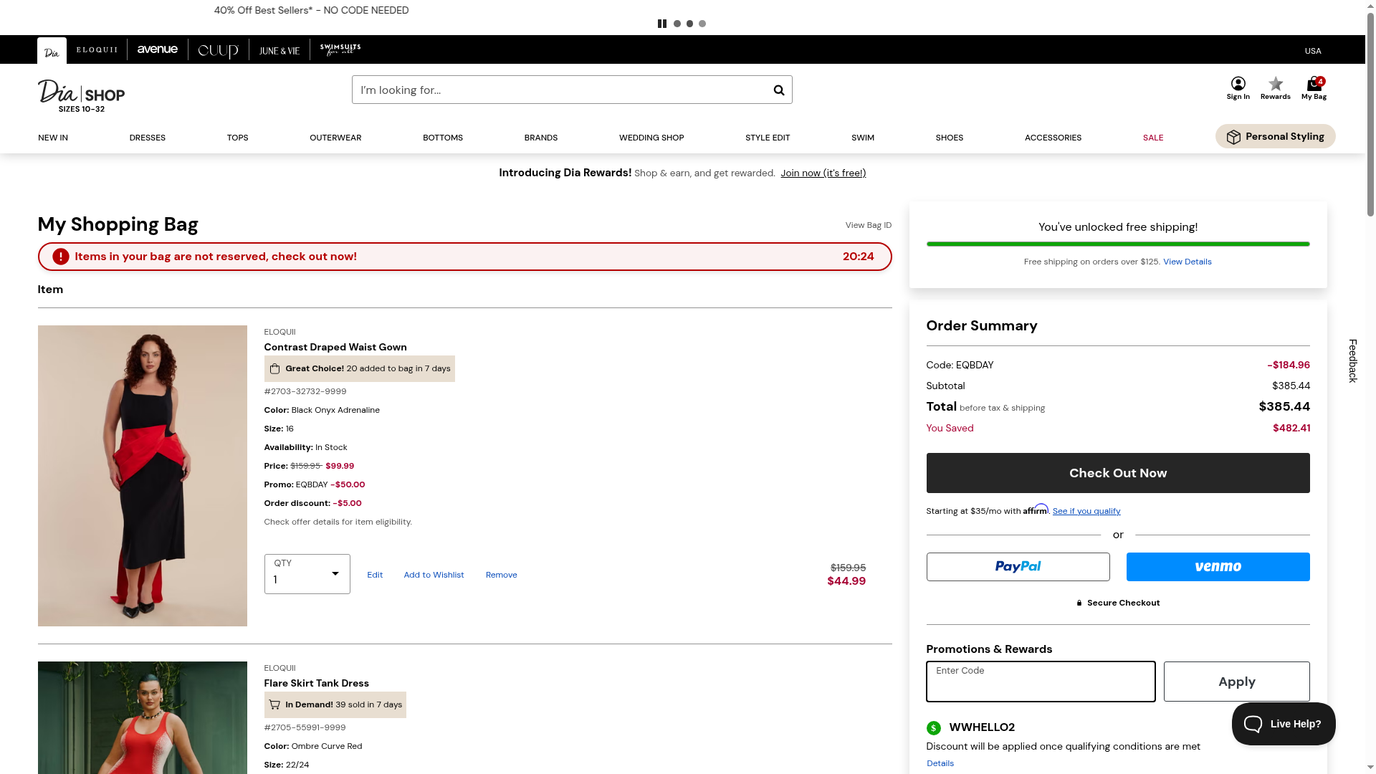Viewport: 1376px width, 774px height.
Task: Open the Live Help chat widget
Action: 1283,724
